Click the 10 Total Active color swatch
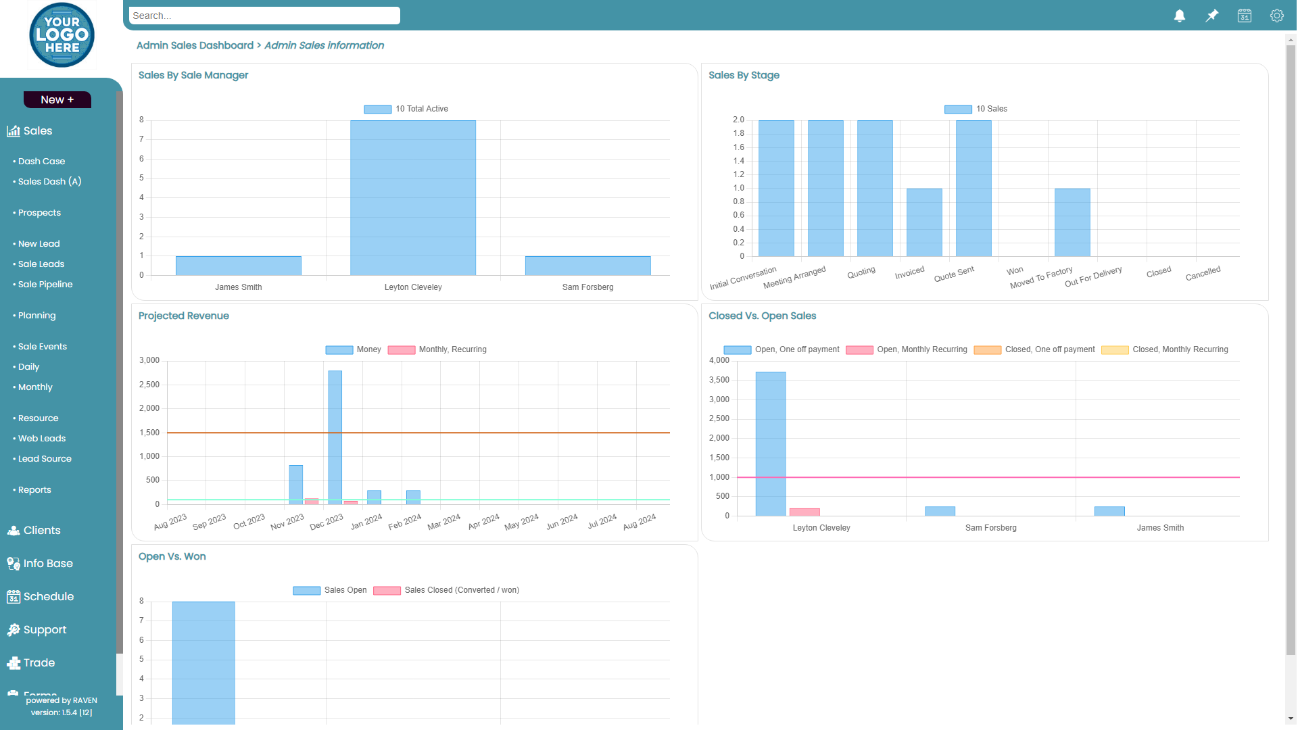The image size is (1298, 730). 377,109
